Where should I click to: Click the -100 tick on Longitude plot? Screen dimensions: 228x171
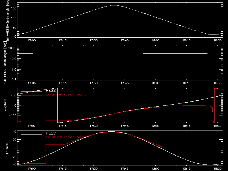13,115
